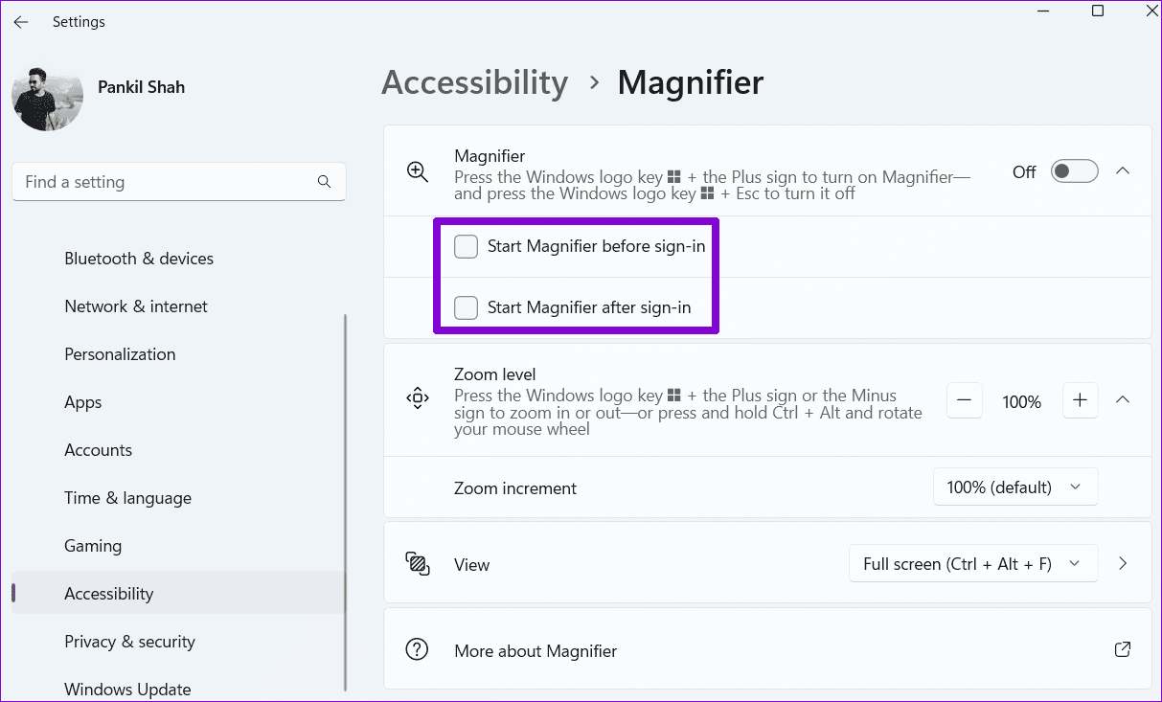
Task: Click the minus button to decrease zoom level
Action: click(x=964, y=400)
